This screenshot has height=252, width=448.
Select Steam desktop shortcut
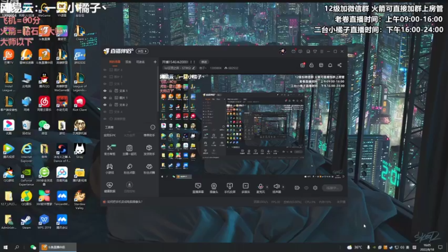pyautogui.click(x=26, y=222)
